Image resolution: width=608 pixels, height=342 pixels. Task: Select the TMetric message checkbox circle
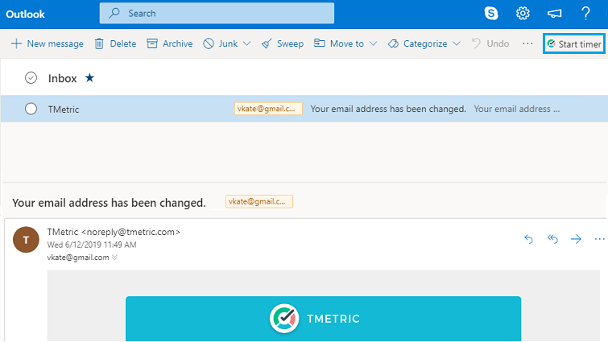click(31, 109)
